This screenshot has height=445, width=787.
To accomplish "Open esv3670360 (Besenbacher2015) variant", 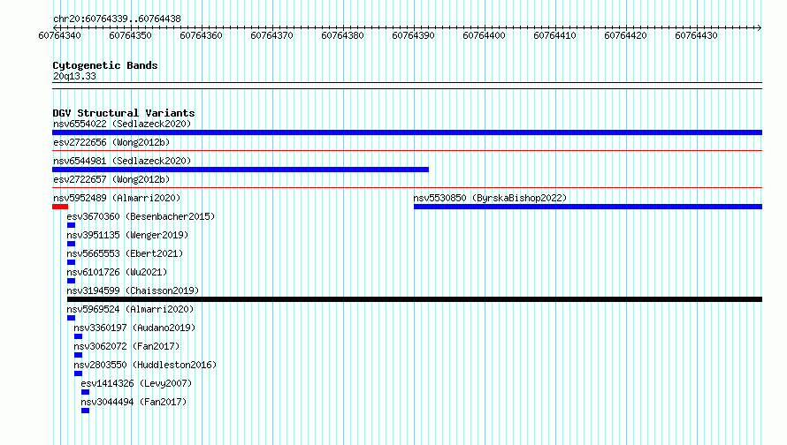I will click(141, 216).
